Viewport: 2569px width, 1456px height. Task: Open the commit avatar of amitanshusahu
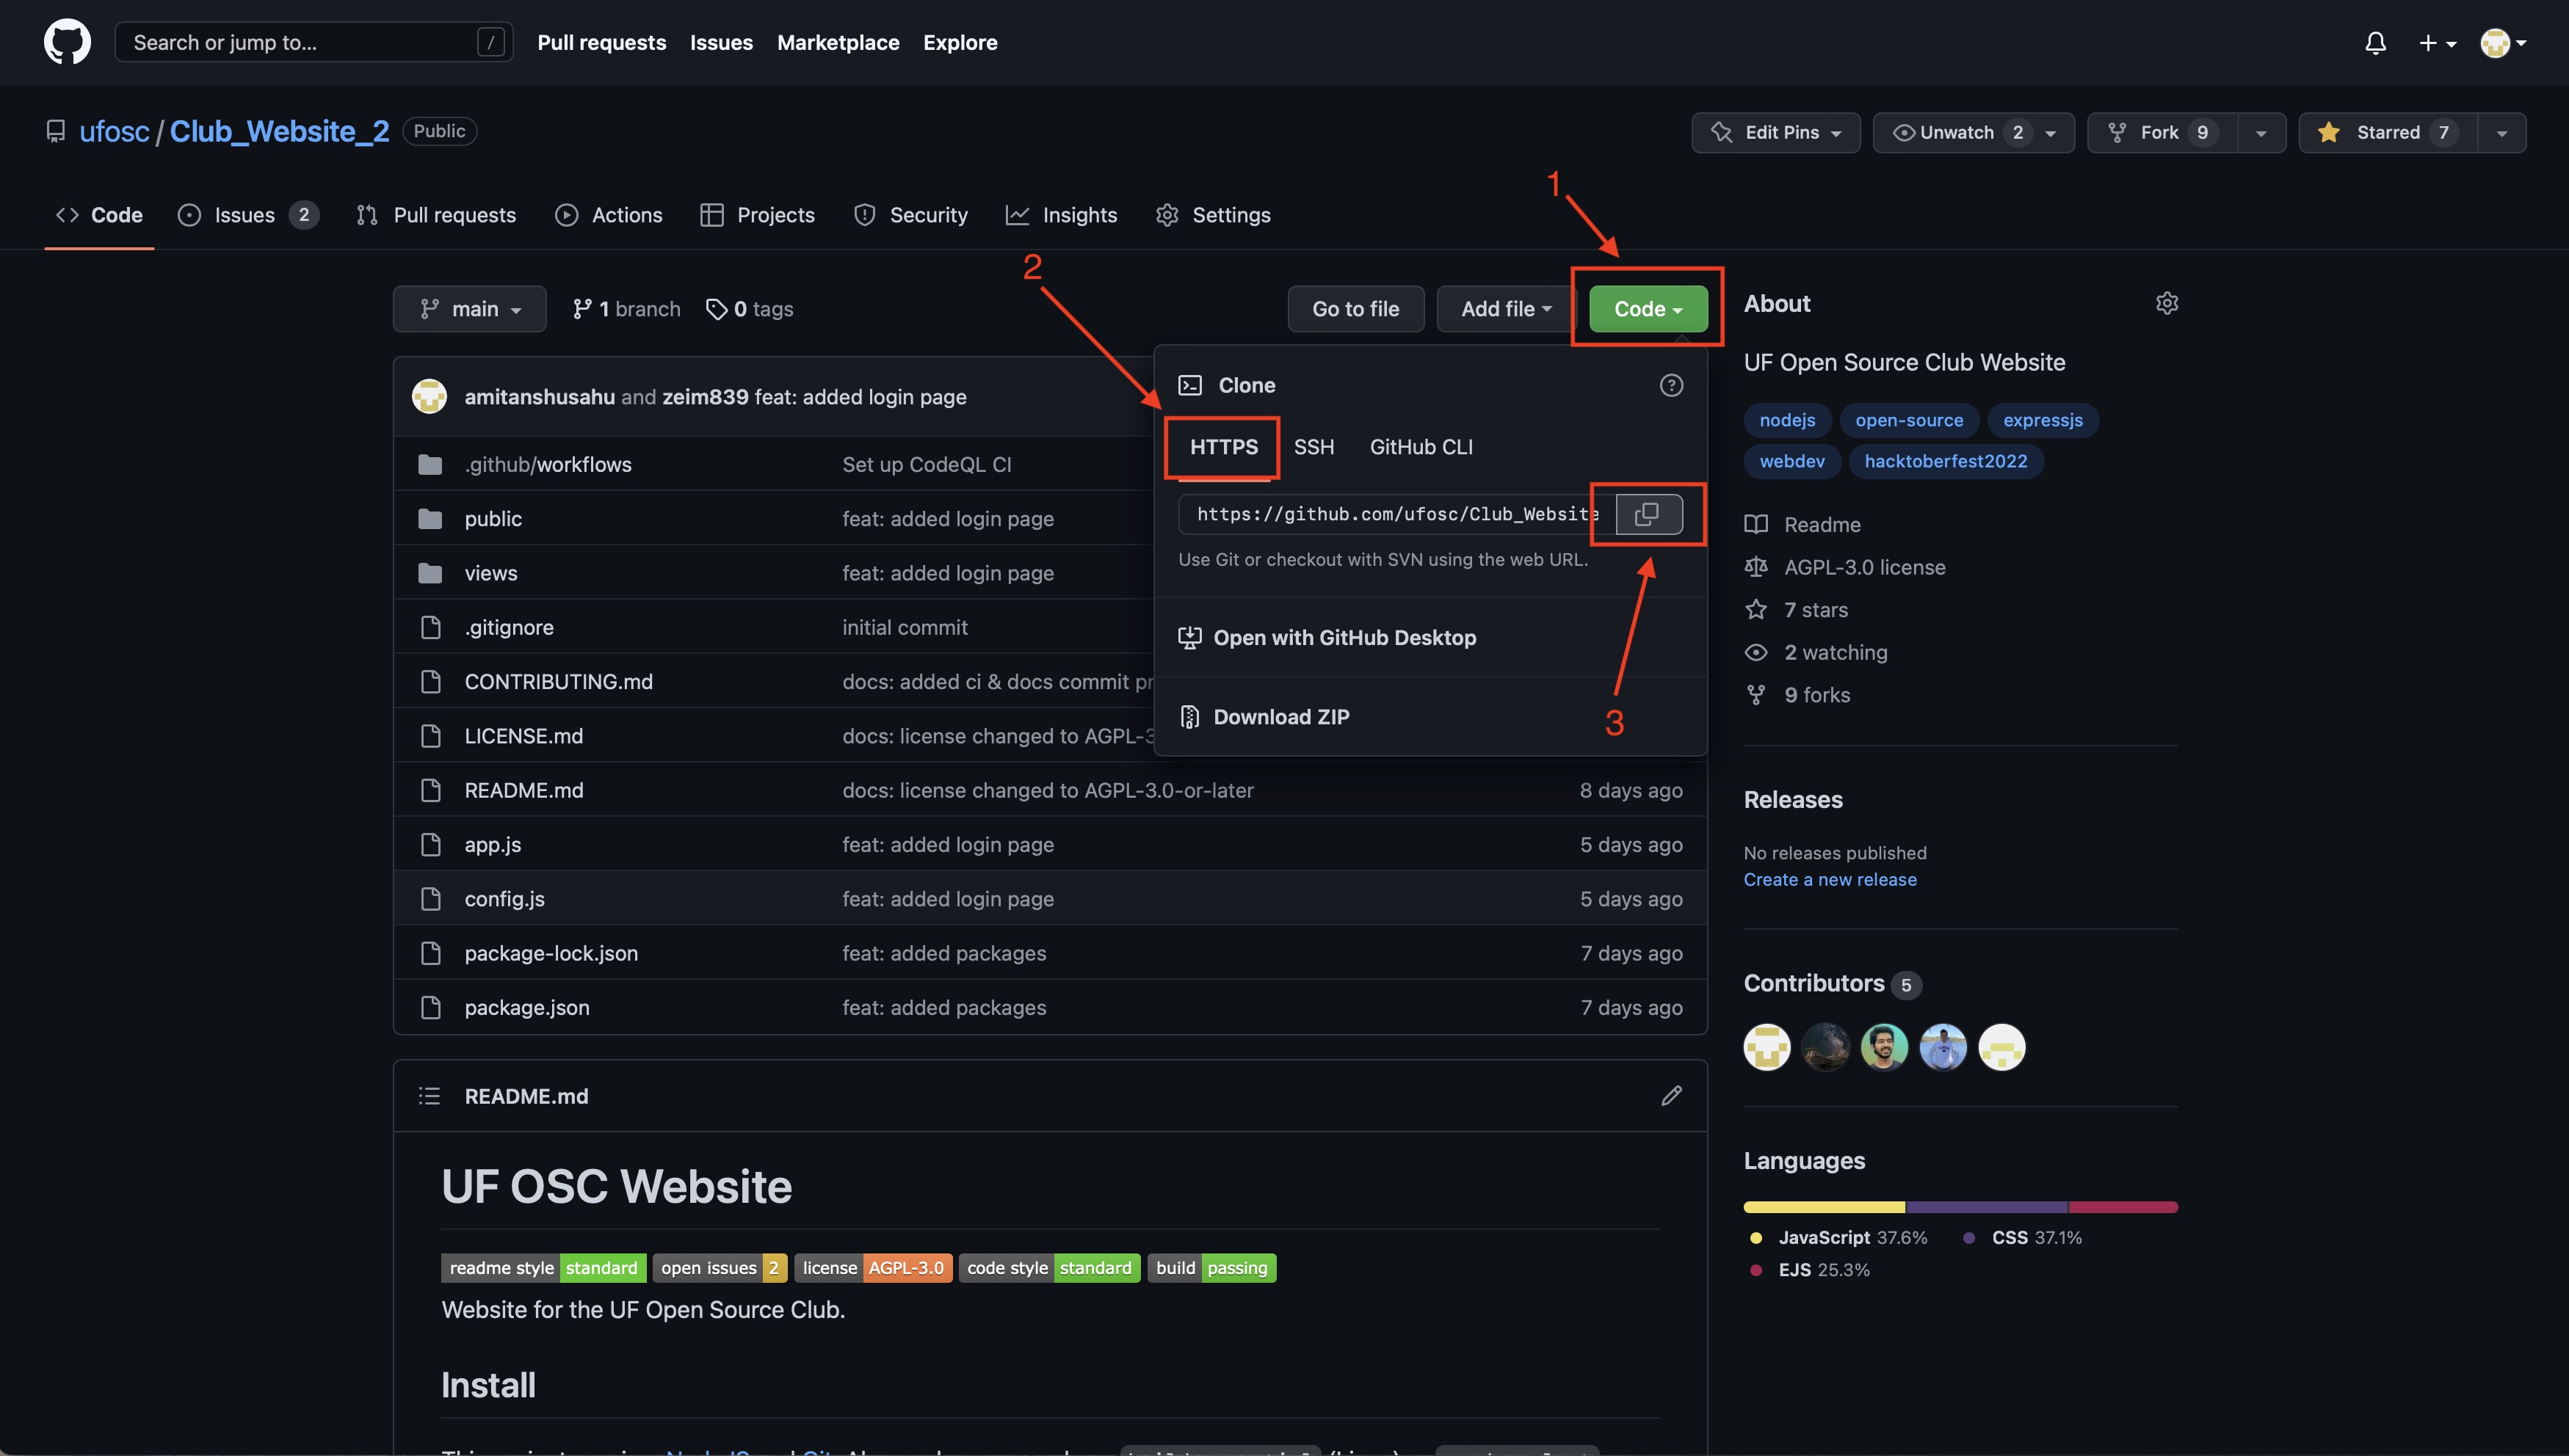tap(430, 396)
